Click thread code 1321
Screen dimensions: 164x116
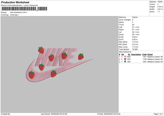tap(145, 57)
